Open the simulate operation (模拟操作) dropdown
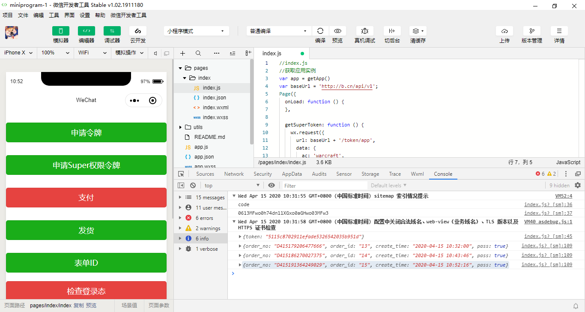 [x=129, y=53]
